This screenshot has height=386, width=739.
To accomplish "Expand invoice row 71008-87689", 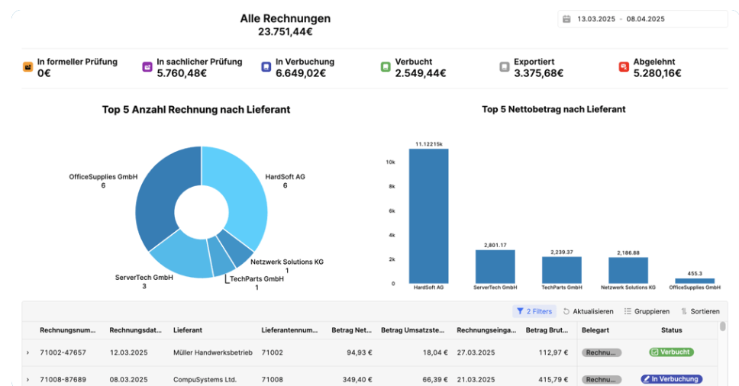I will pos(28,379).
